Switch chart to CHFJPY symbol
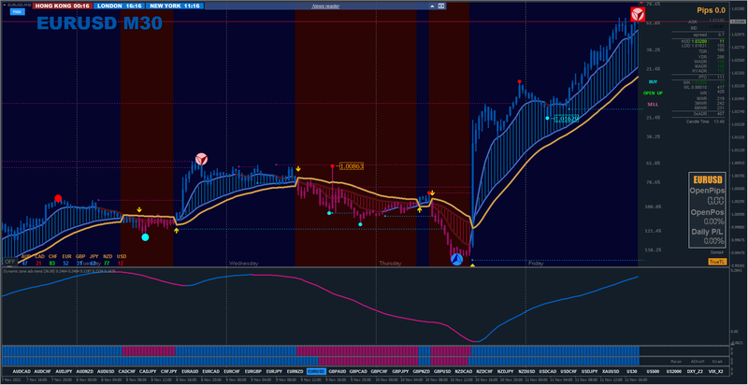 click(x=169, y=371)
